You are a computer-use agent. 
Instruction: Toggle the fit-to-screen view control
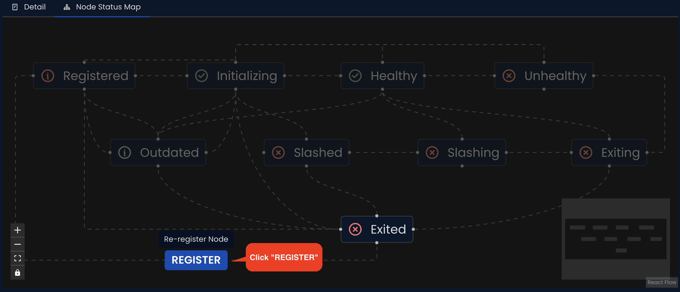coord(18,259)
